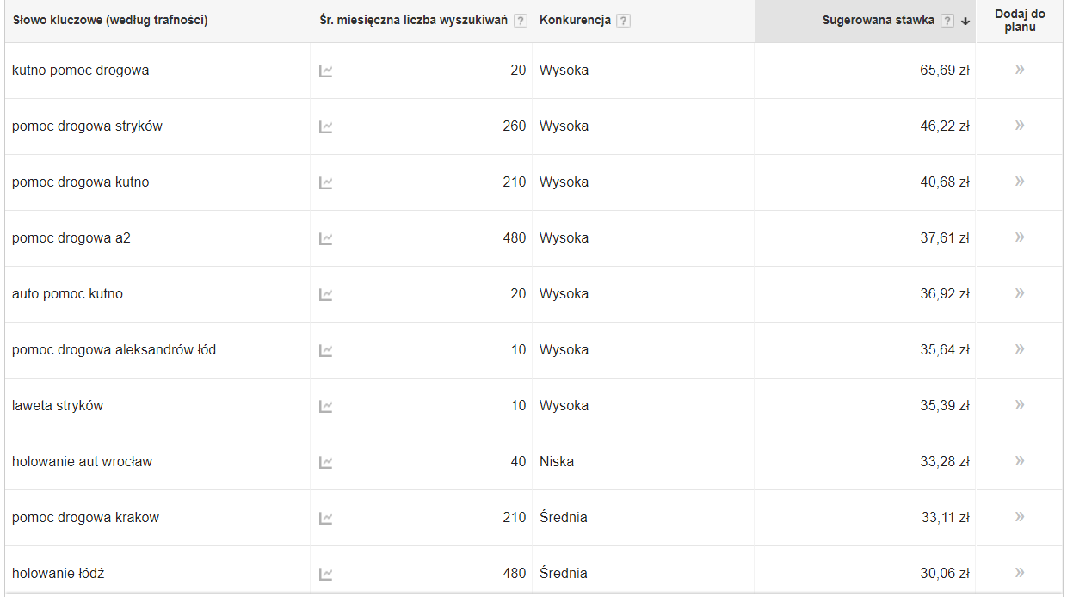Click the 65,69 zł suggested bid cell
The image size is (1067, 597).
pos(944,71)
